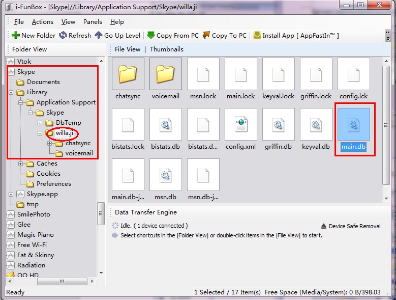This screenshot has height=300, width=396.
Task: Select the main.db-j... file icon
Action: 128,175
